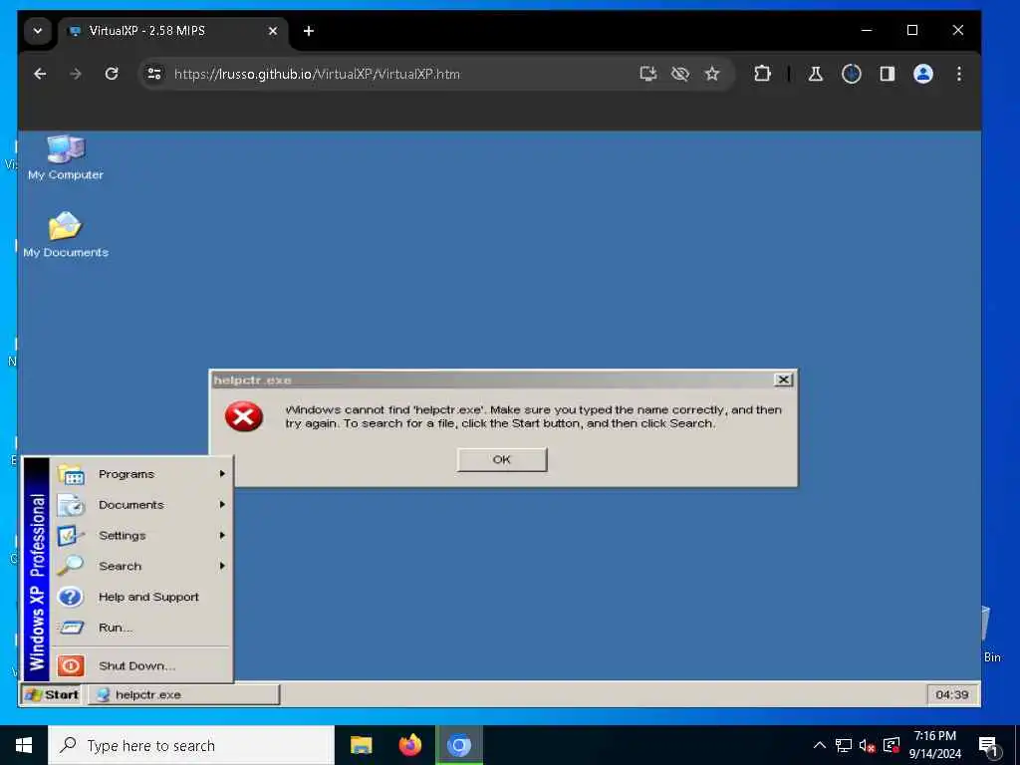Viewport: 1020px width, 765px height.
Task: Open Chrome from the taskbar
Action: click(458, 745)
